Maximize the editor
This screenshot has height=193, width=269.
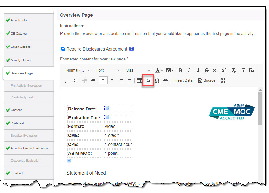coord(223,80)
